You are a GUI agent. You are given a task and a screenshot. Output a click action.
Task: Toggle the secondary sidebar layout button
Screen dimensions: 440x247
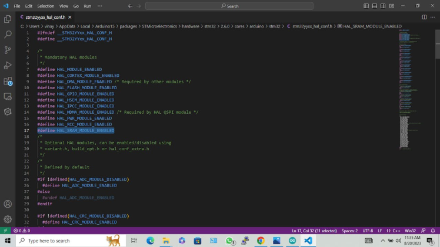tap(383, 6)
